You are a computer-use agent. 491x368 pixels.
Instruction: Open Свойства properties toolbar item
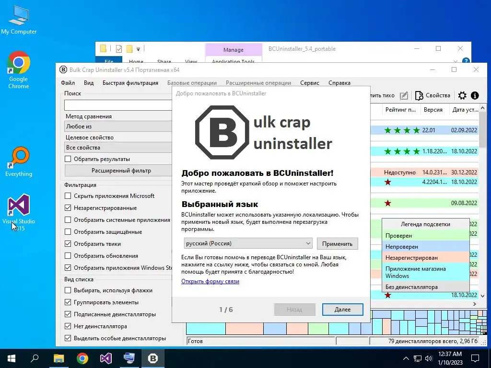(x=433, y=95)
